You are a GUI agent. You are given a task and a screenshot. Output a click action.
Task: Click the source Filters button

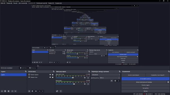coord(33,68)
